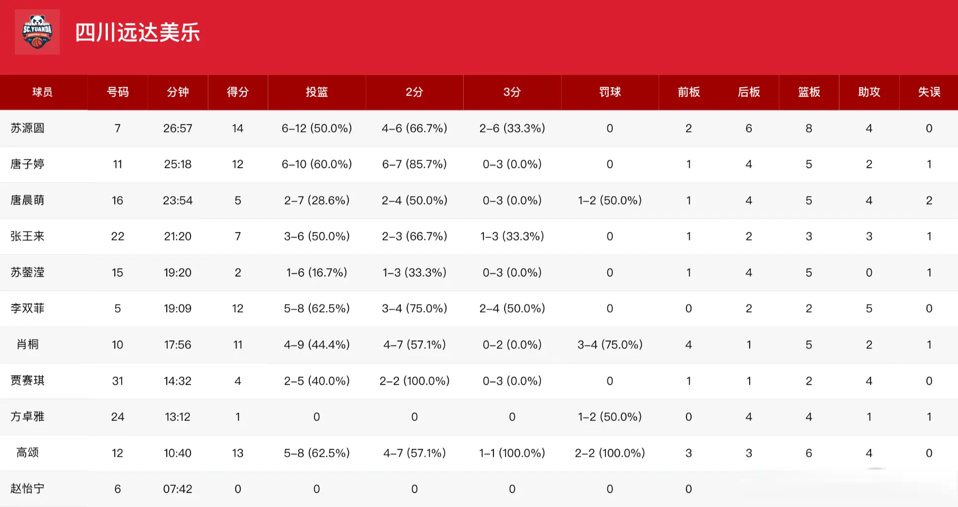Click 方卓雅's free throw cell 1–2 (50.0%)
This screenshot has width=958, height=507.
tap(610, 417)
